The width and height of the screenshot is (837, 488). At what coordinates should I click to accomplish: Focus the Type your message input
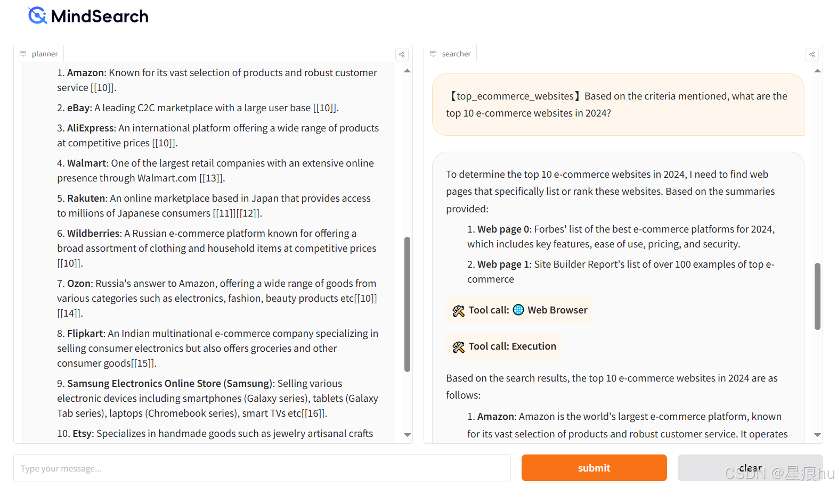(262, 468)
